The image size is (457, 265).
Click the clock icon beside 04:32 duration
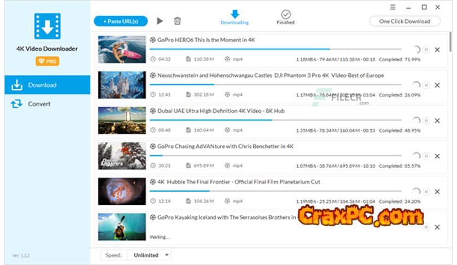(x=153, y=59)
